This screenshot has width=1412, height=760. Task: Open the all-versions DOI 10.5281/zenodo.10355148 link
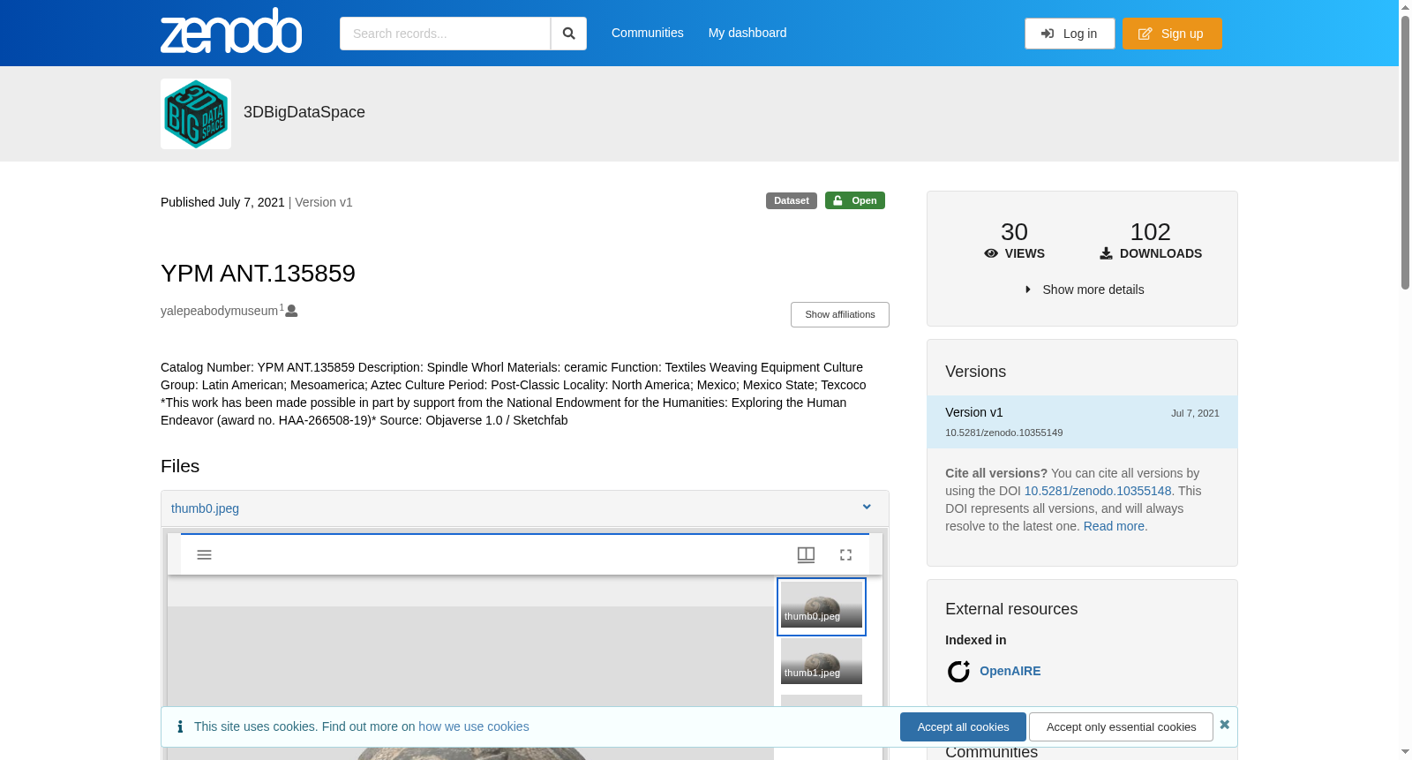[x=1098, y=491]
